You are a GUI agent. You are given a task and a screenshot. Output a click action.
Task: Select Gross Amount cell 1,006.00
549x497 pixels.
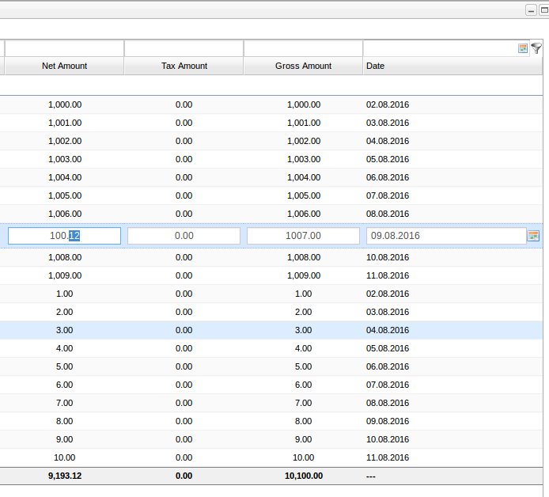[304, 214]
